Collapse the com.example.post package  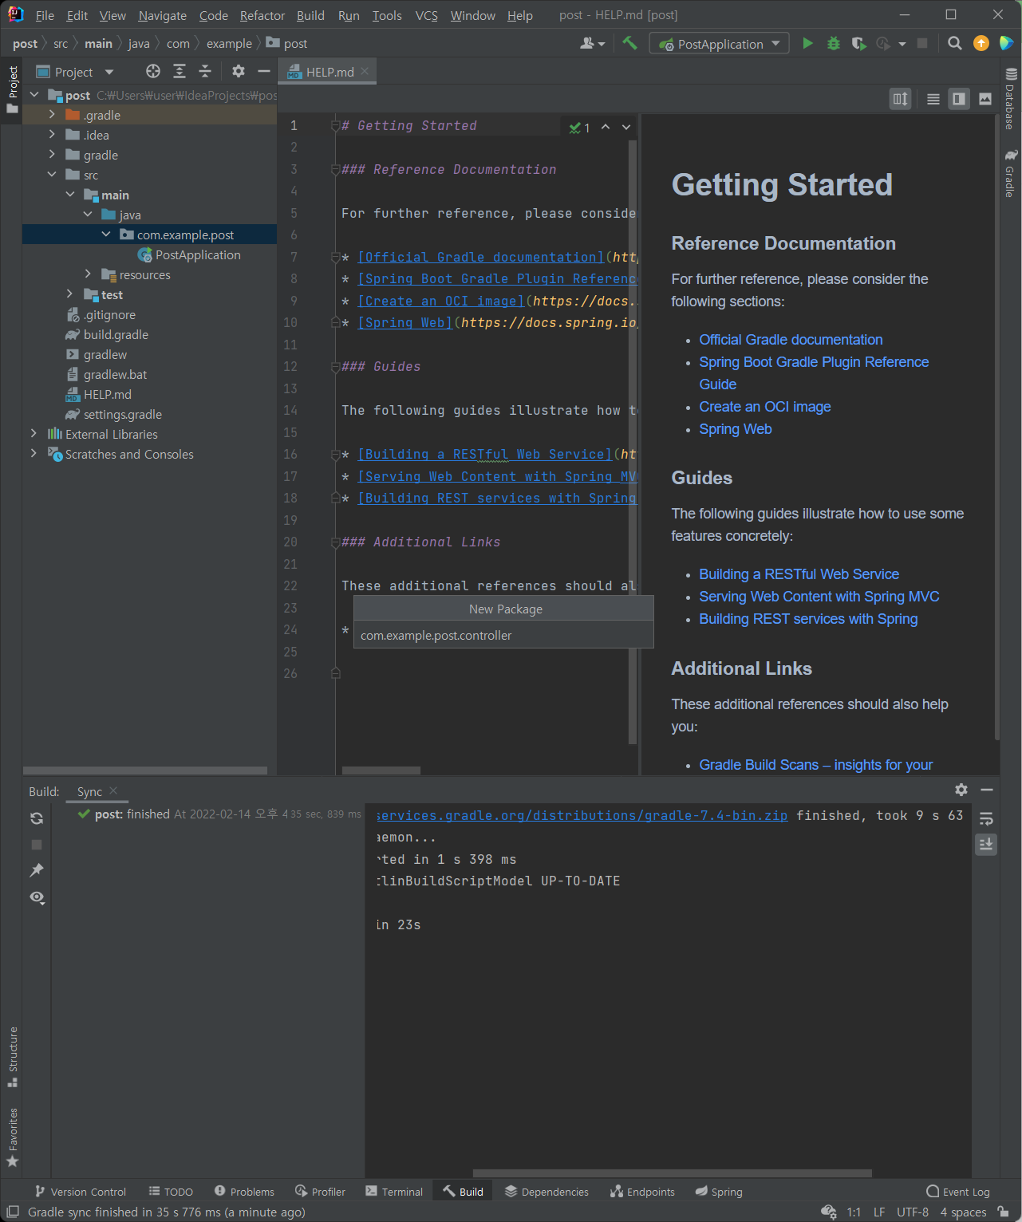coord(105,235)
